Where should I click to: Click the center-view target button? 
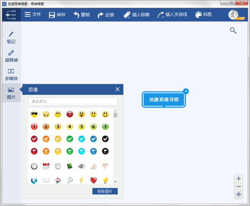(238, 194)
